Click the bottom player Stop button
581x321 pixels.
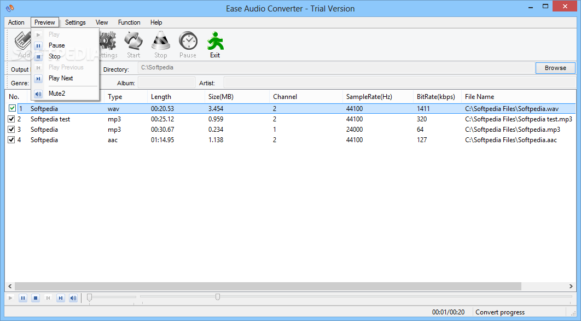36,297
